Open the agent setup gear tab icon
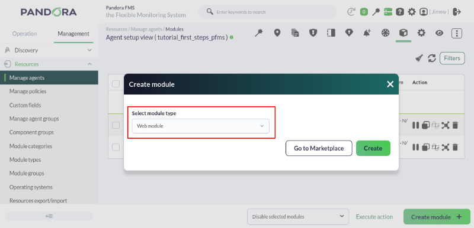 click(x=421, y=33)
